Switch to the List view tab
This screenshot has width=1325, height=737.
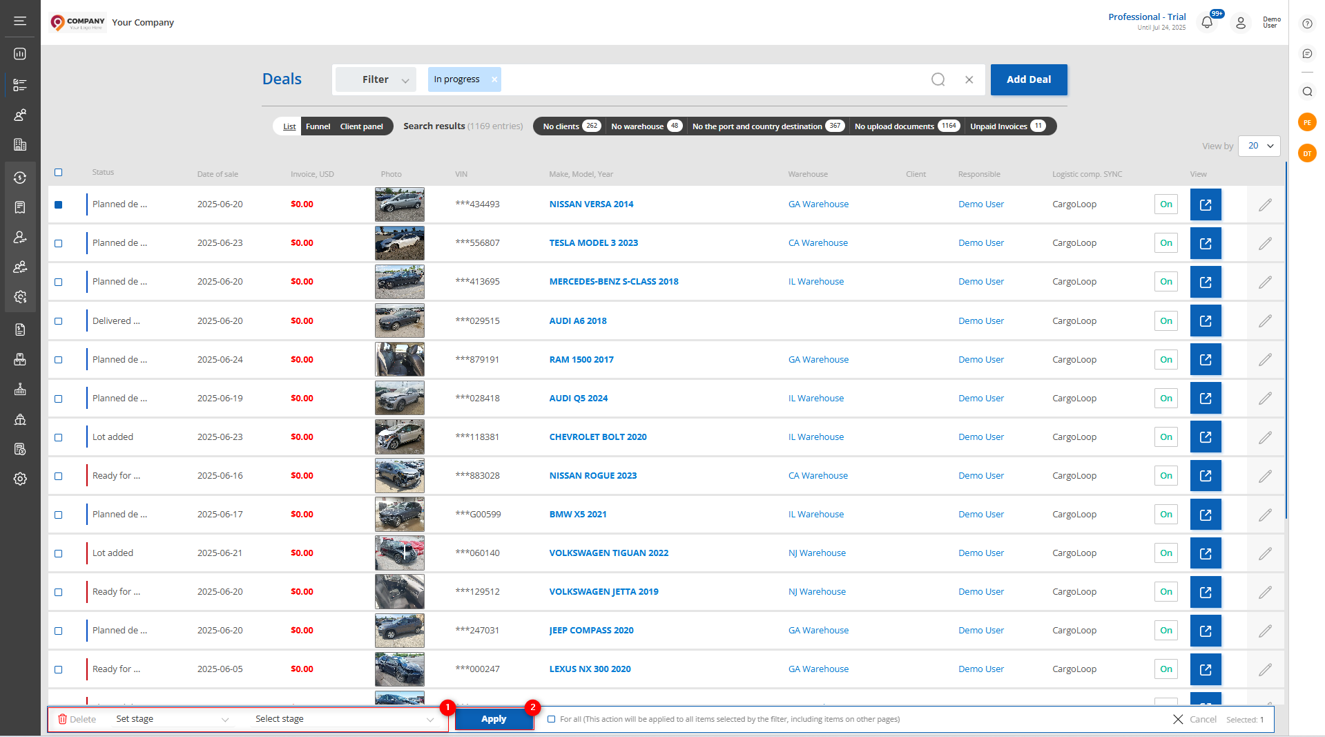coord(289,126)
